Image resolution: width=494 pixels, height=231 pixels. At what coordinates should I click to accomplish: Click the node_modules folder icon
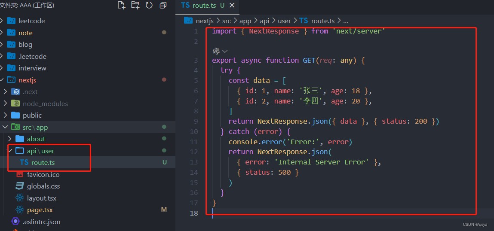(15, 103)
